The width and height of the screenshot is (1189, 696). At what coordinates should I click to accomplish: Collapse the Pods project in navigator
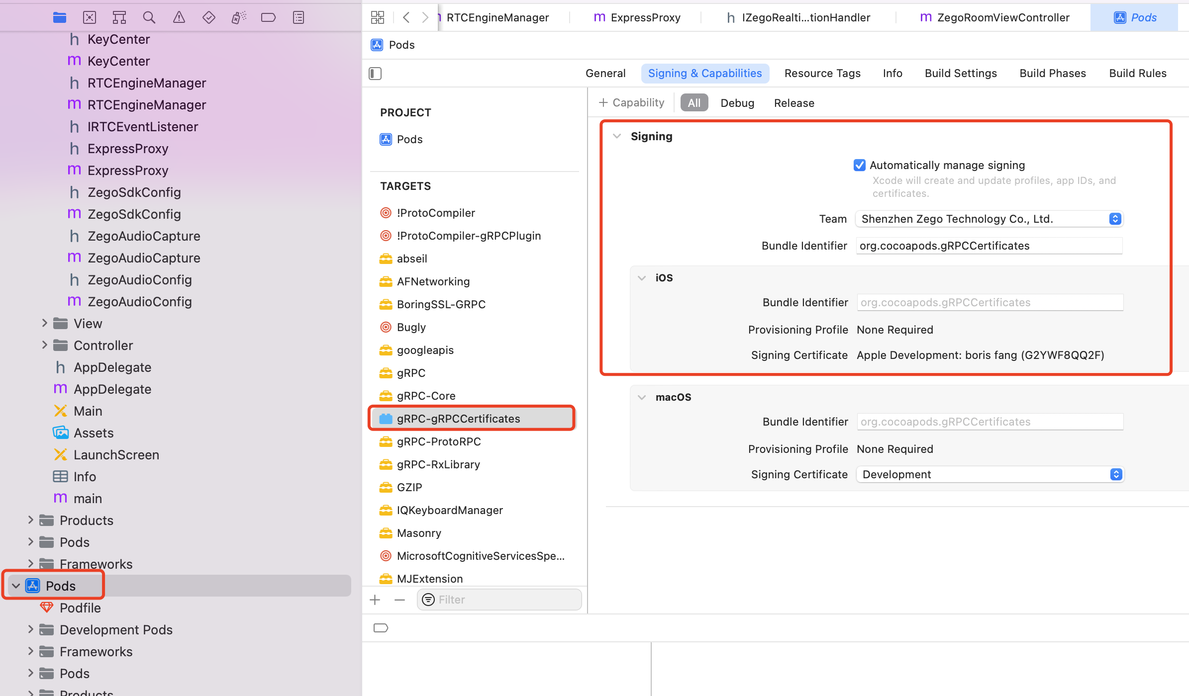point(16,586)
